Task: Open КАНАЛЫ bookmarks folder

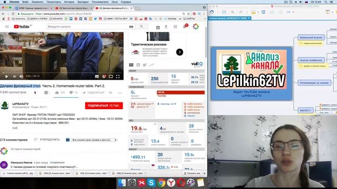Action: coord(56,19)
